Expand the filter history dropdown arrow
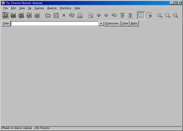The width and height of the screenshot is (183, 131). pos(101,24)
